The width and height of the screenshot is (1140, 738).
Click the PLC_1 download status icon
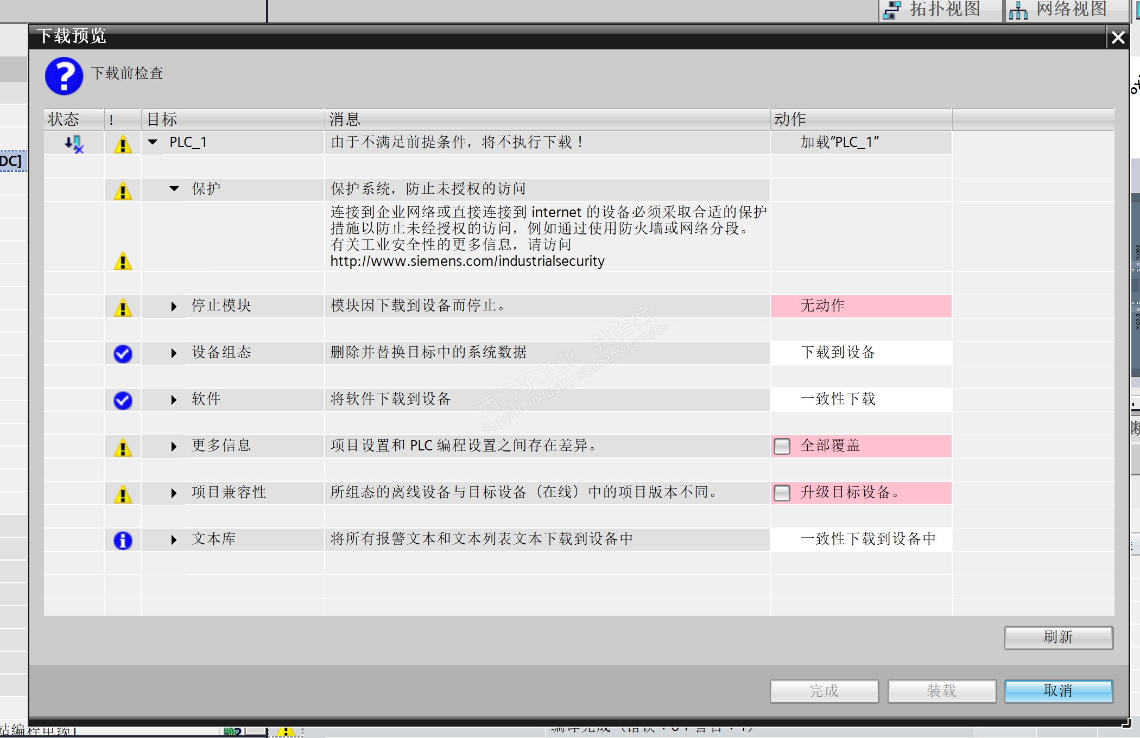(x=74, y=144)
